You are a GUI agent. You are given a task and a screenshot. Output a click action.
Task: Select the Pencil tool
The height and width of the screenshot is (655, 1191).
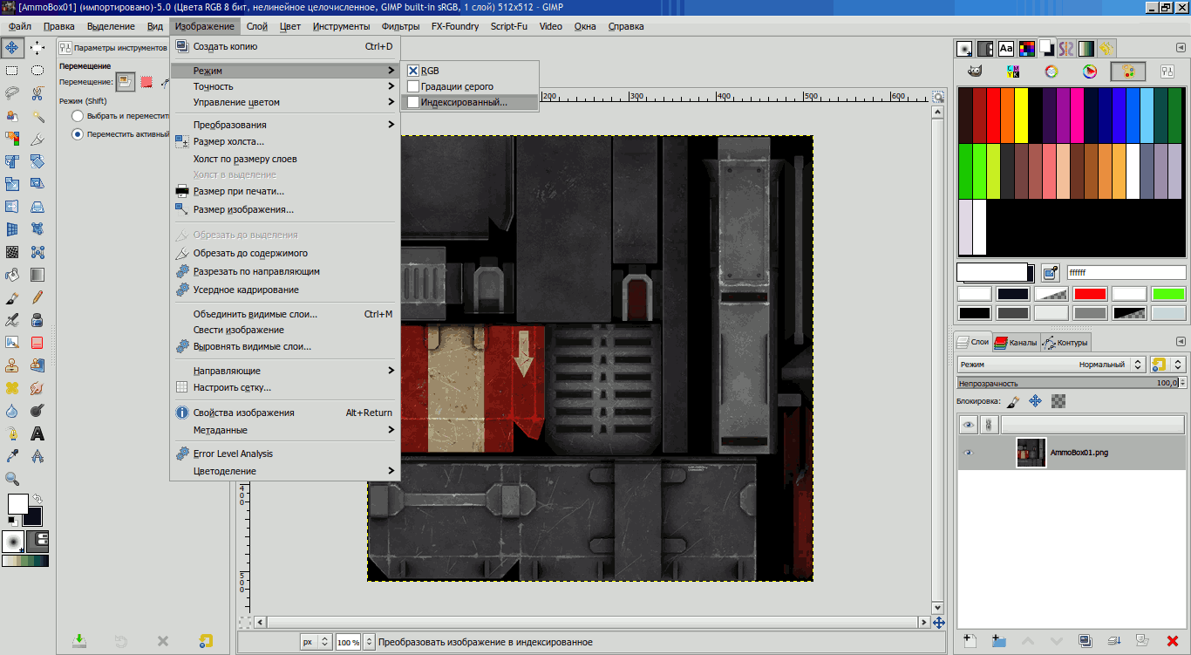click(x=37, y=297)
